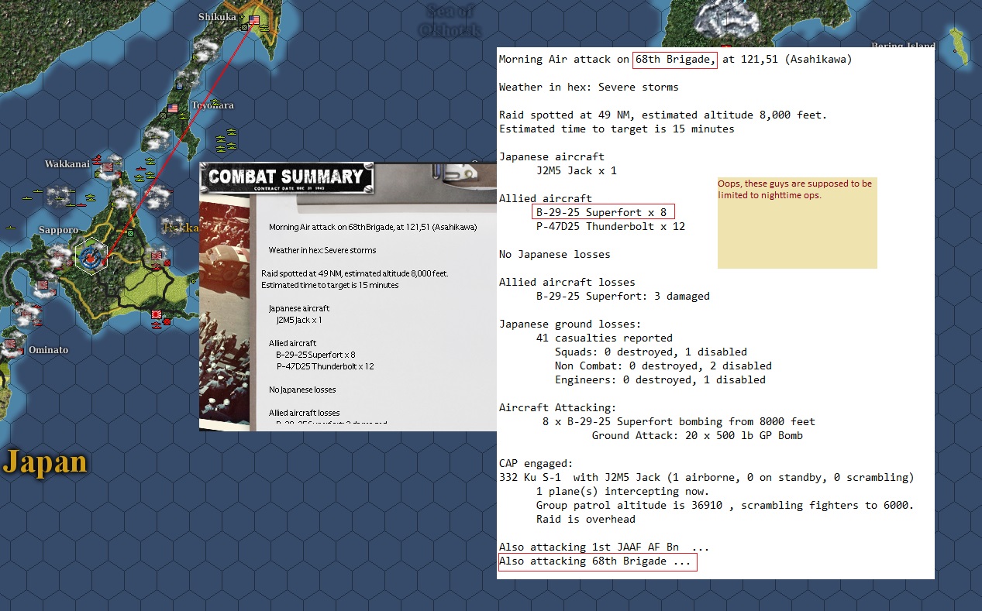The width and height of the screenshot is (982, 611).
Task: Select the black square unit marker beside Shikuka flag
Action: (x=244, y=27)
